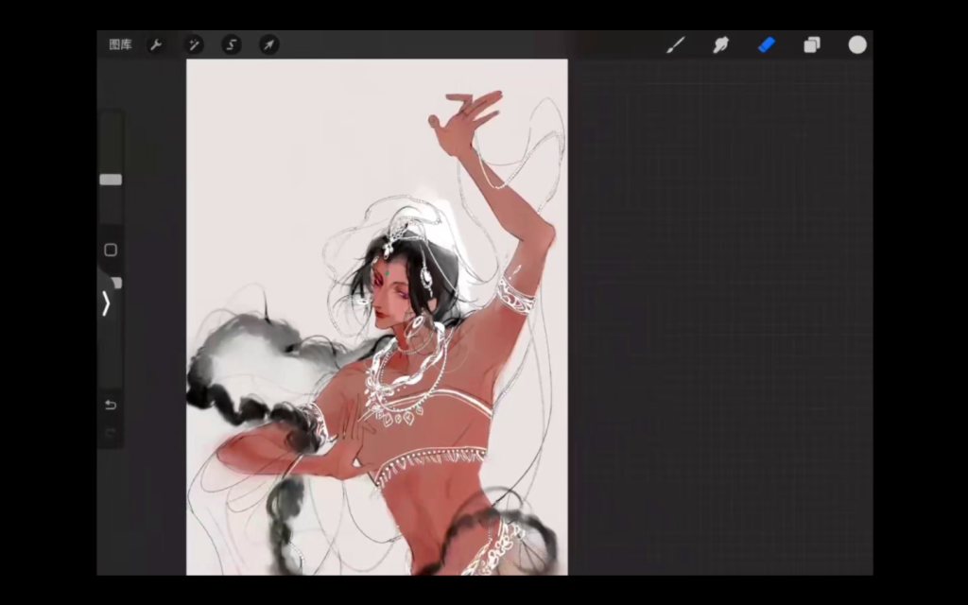
Task: Tap the blue Eraser to open its brush library
Action: click(767, 44)
